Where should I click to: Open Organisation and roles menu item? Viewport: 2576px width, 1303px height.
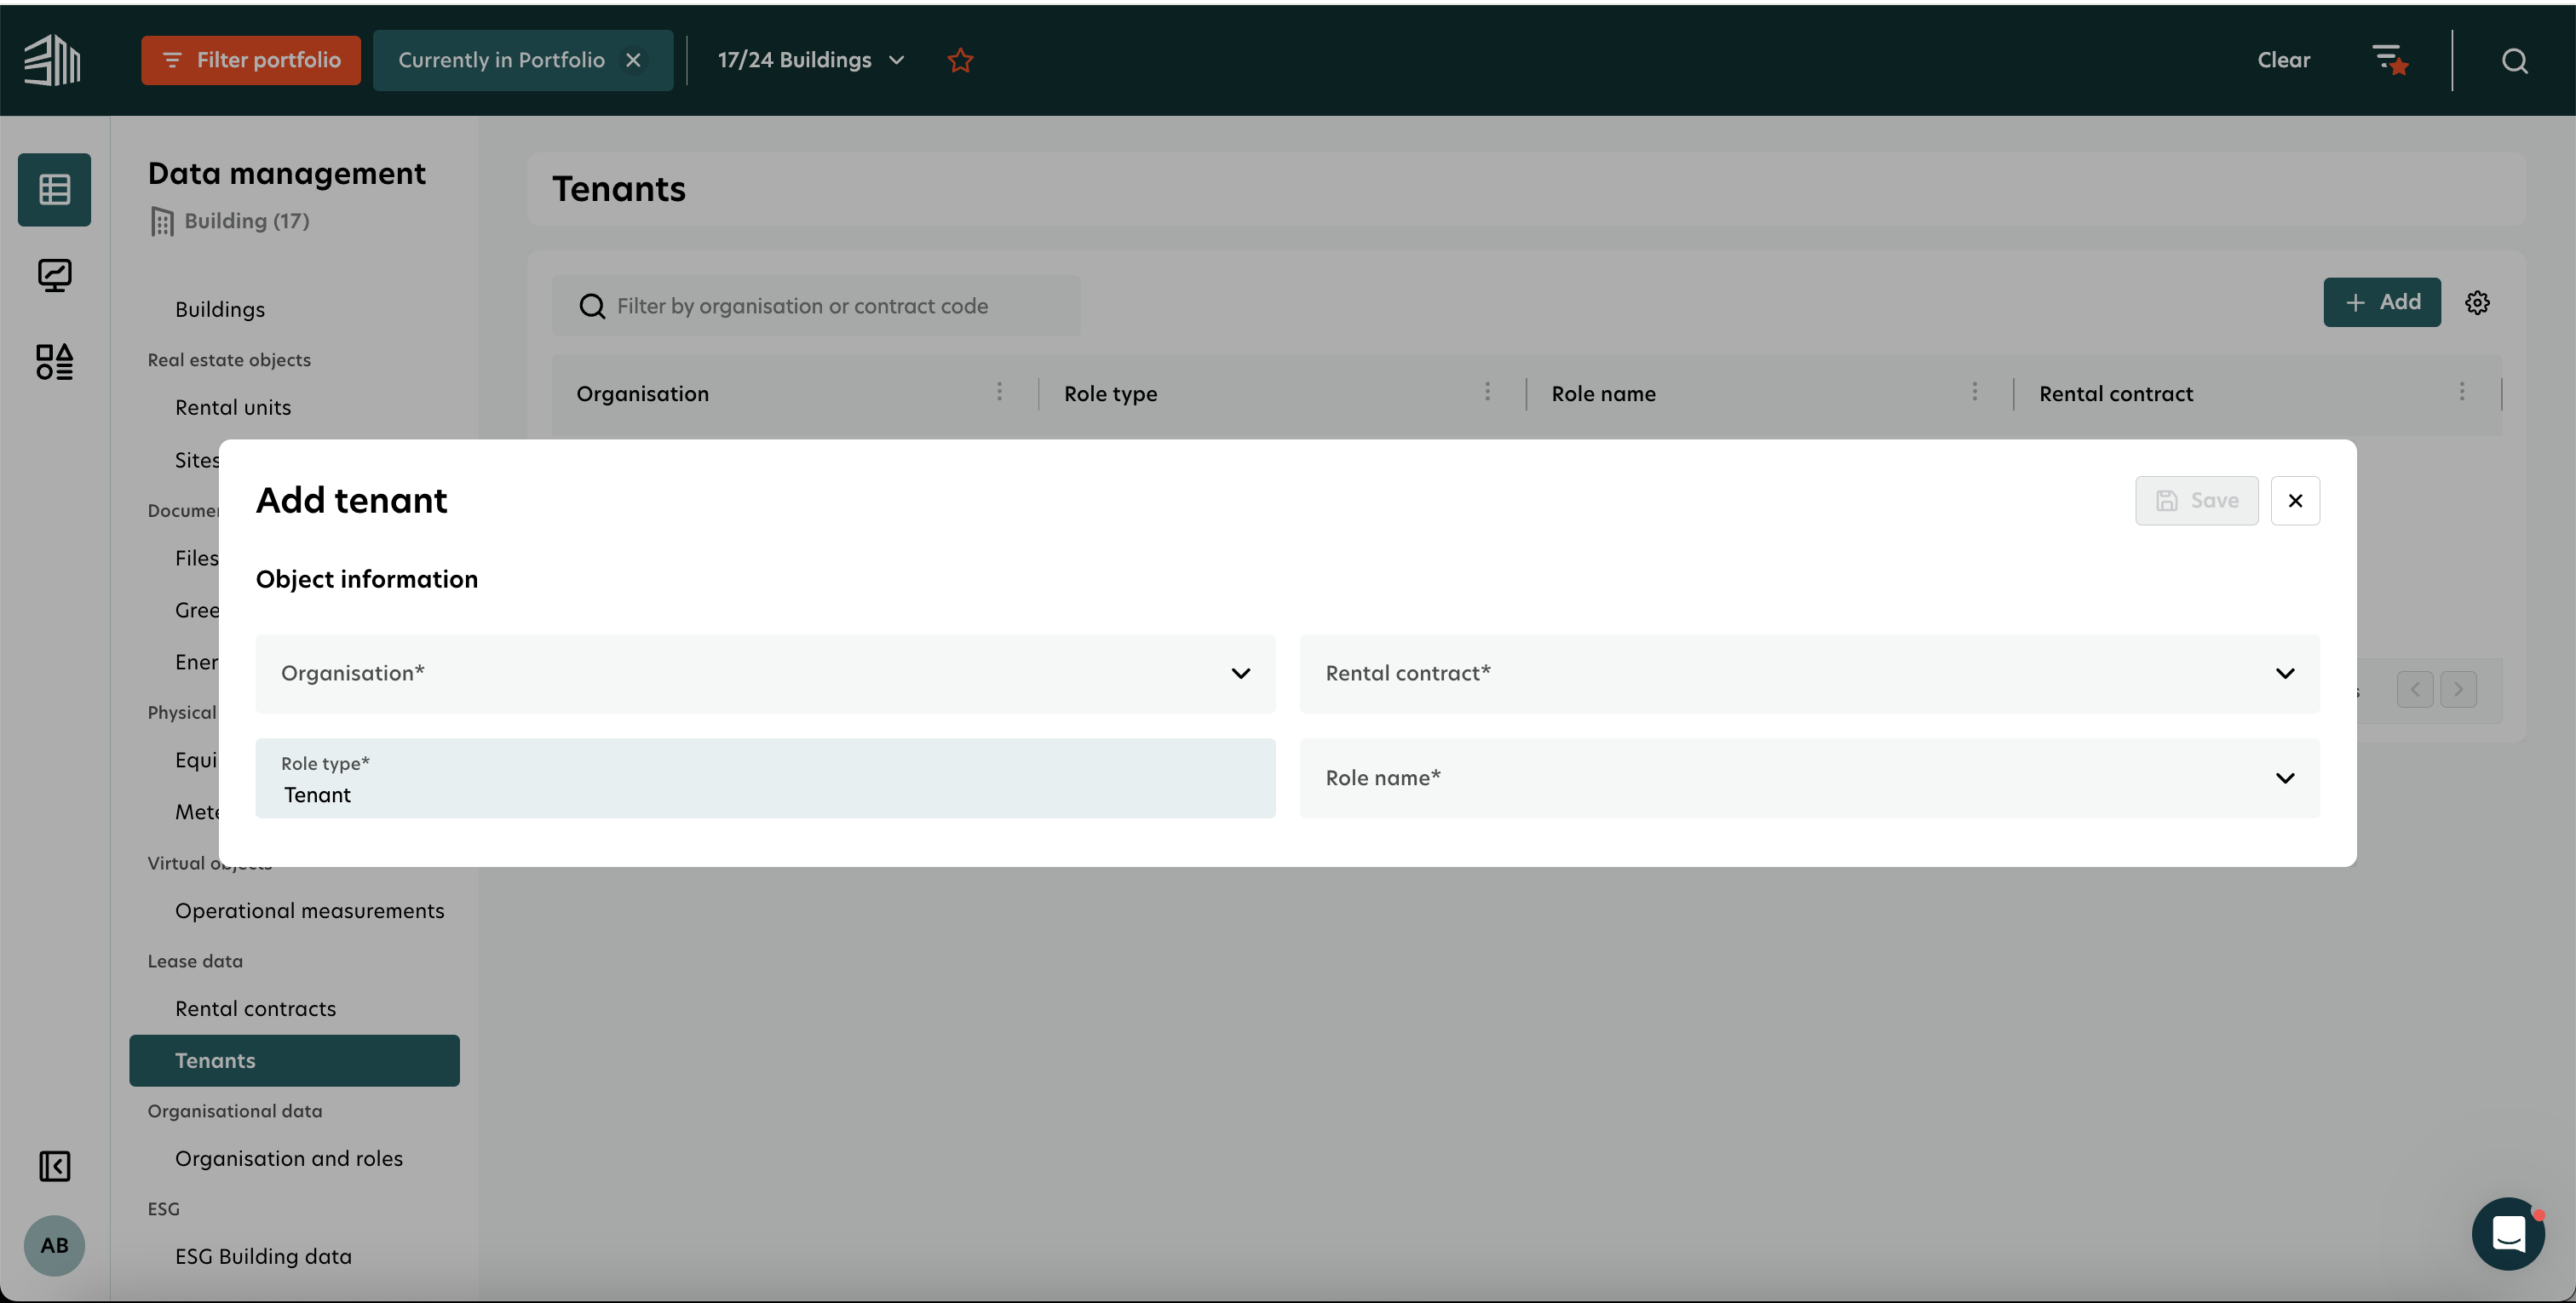288,1158
